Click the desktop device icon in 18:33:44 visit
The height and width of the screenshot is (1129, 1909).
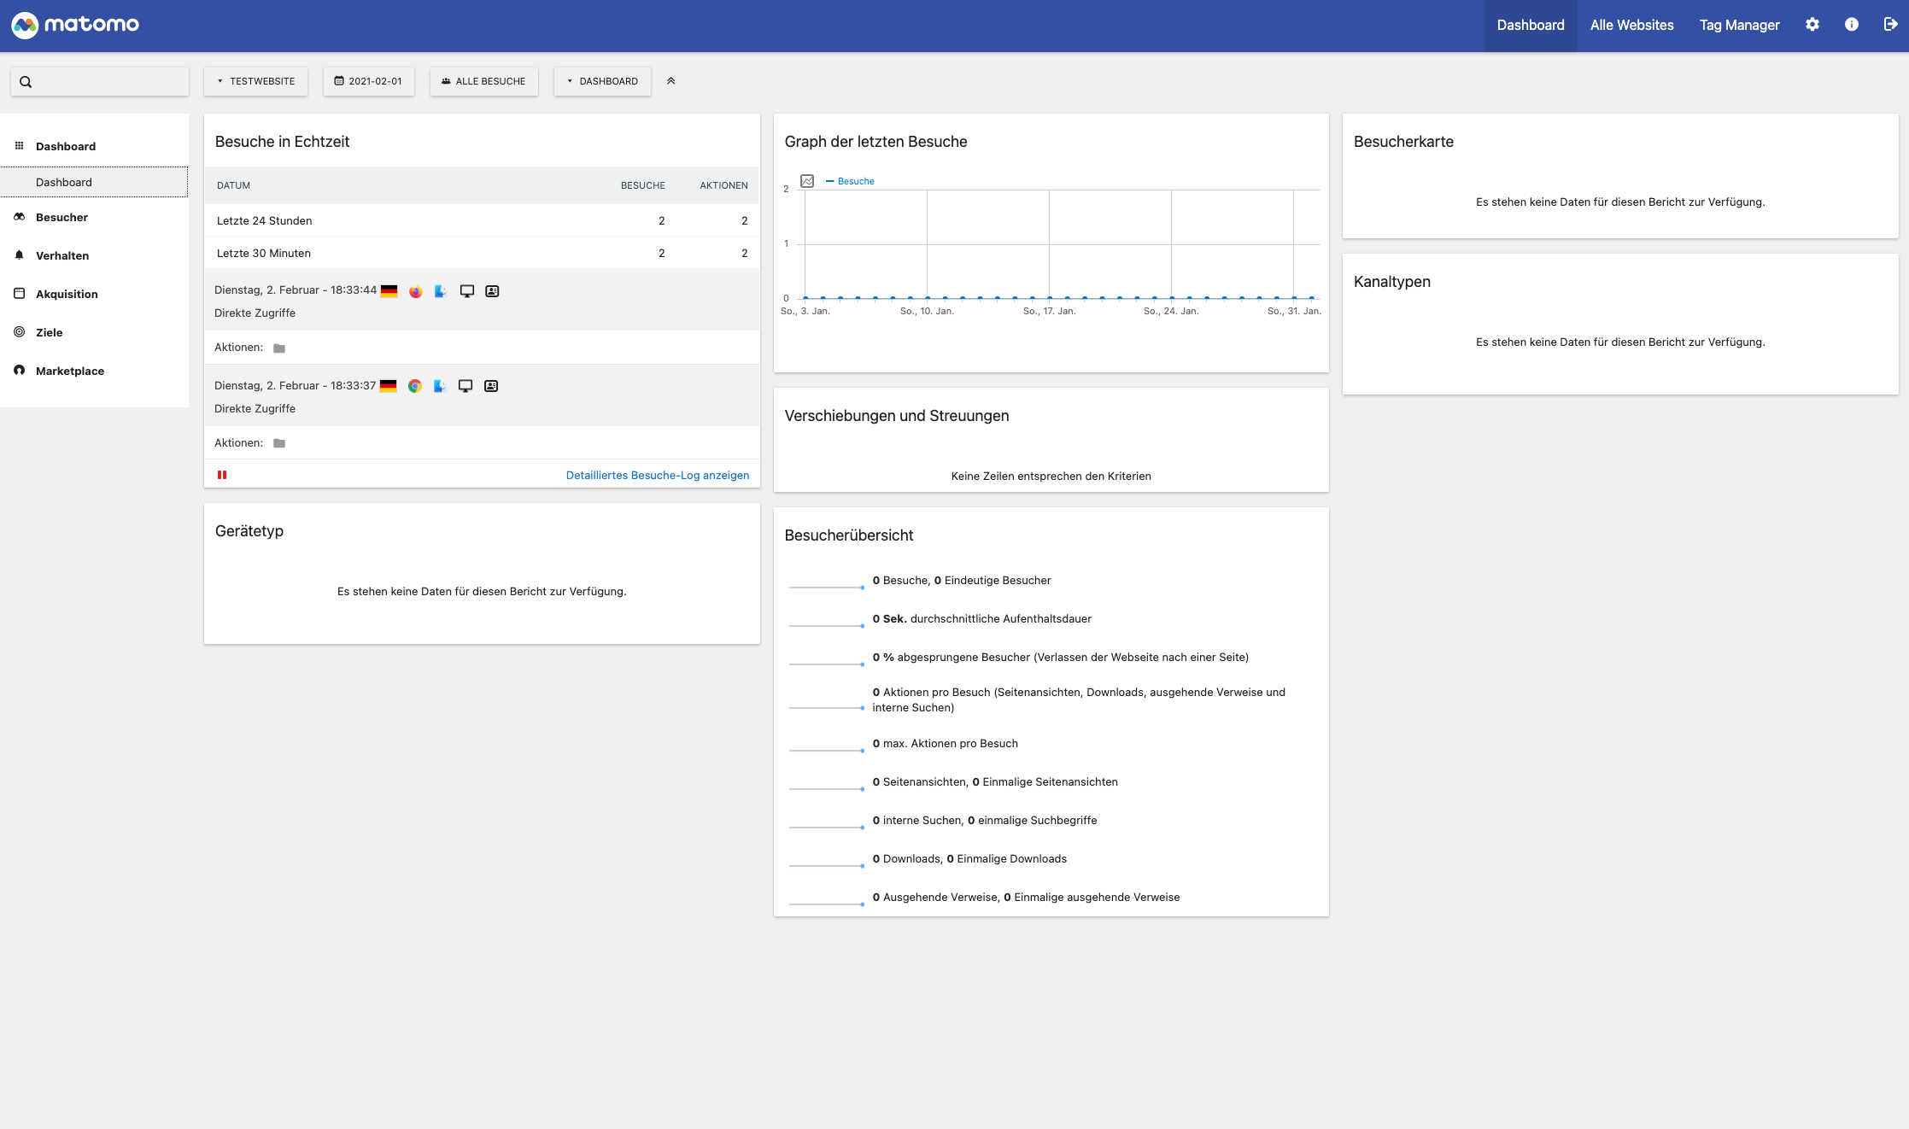466,291
